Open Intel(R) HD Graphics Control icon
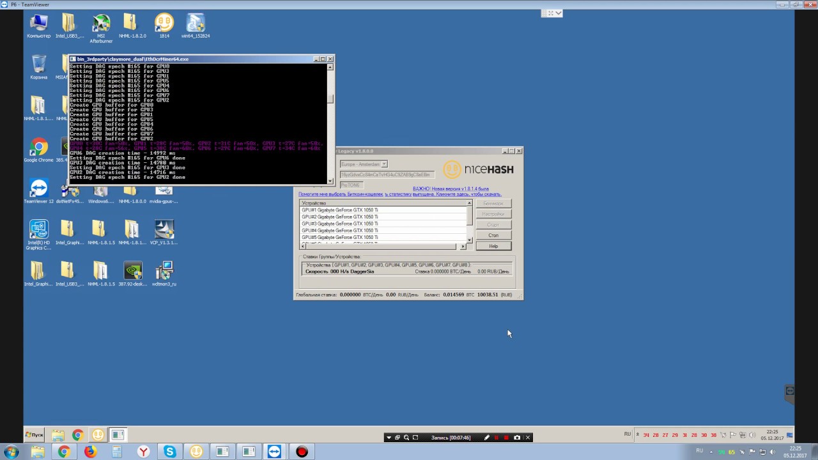The height and width of the screenshot is (460, 818). coord(38,234)
